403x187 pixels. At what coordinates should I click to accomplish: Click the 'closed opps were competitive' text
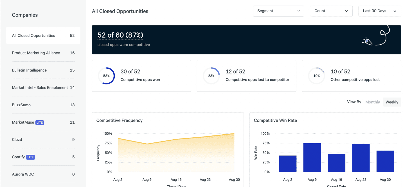pos(124,45)
